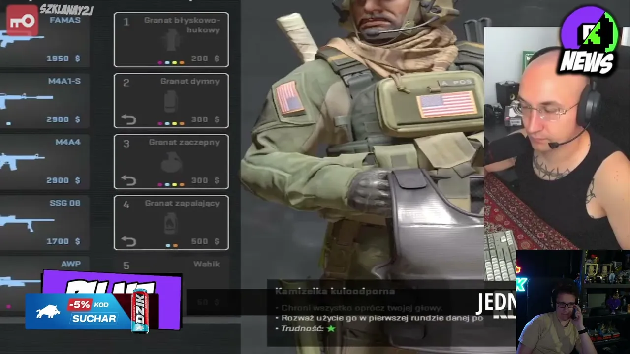Viewport: 630px width, 354px height.
Task: Click the "SZKLANAY2J" username text
Action: [66, 9]
